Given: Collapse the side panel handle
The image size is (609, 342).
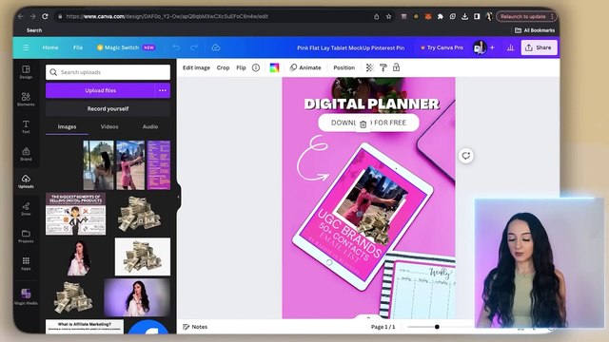Looking at the screenshot, I should tap(178, 197).
